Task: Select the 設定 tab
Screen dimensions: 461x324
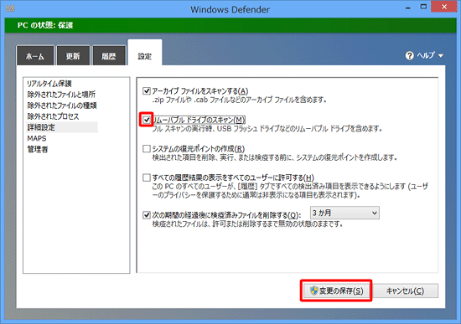Action: (x=145, y=53)
